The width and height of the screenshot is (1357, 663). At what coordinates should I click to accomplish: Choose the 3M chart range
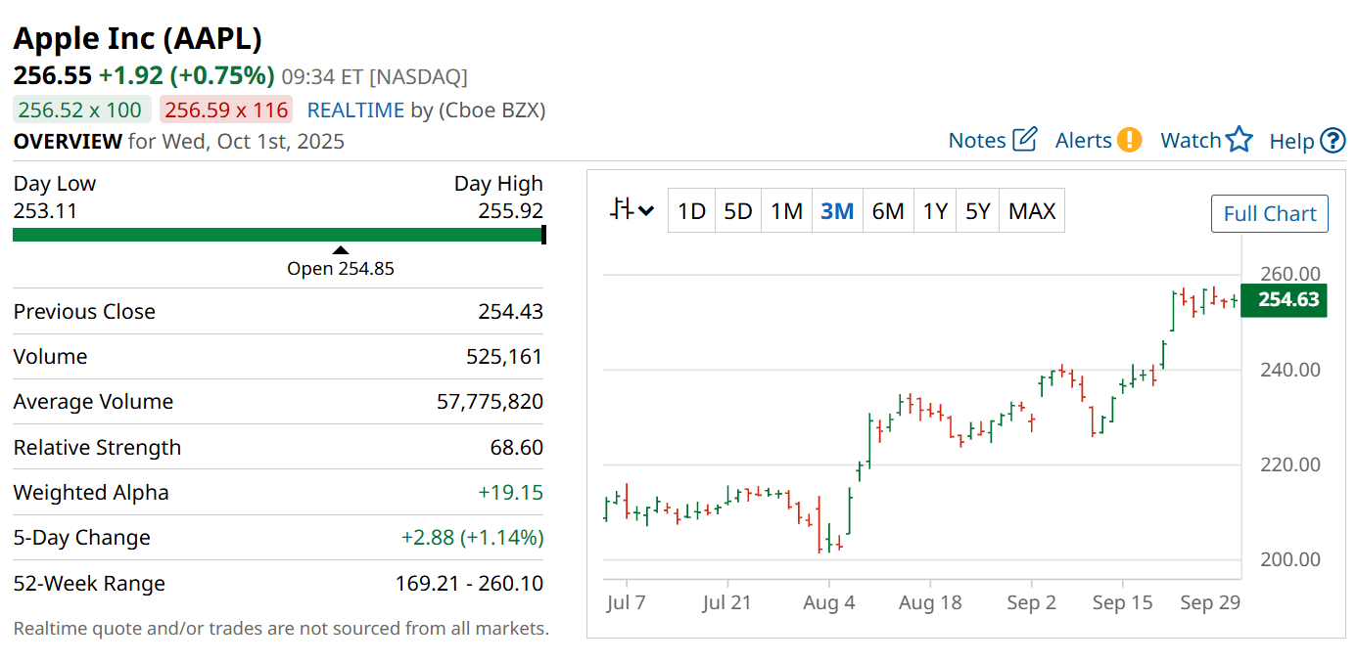point(837,211)
